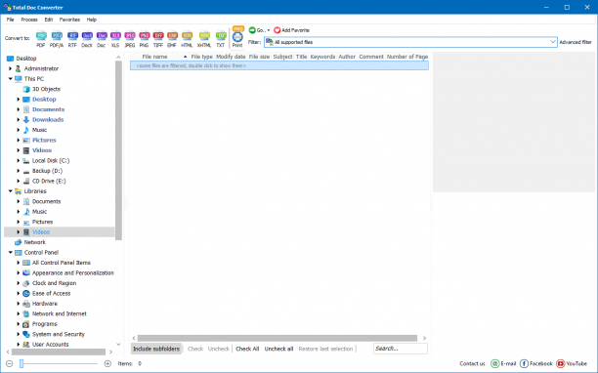Choose HTML conversion icon
This screenshot has height=373, width=598.
(x=187, y=39)
